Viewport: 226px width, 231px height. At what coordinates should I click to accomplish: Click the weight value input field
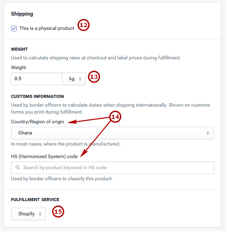(37, 79)
